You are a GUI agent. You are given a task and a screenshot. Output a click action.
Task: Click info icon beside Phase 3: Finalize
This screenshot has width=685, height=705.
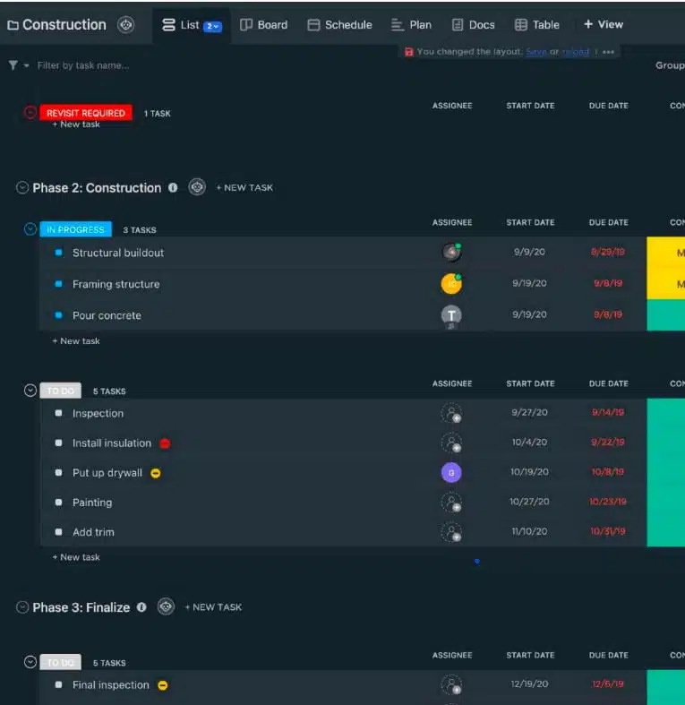tap(141, 607)
